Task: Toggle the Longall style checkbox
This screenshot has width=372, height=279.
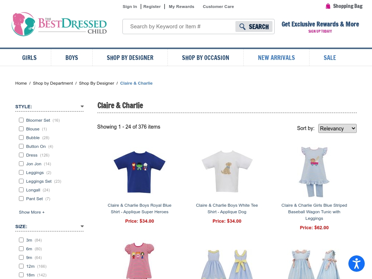Action: point(21,190)
